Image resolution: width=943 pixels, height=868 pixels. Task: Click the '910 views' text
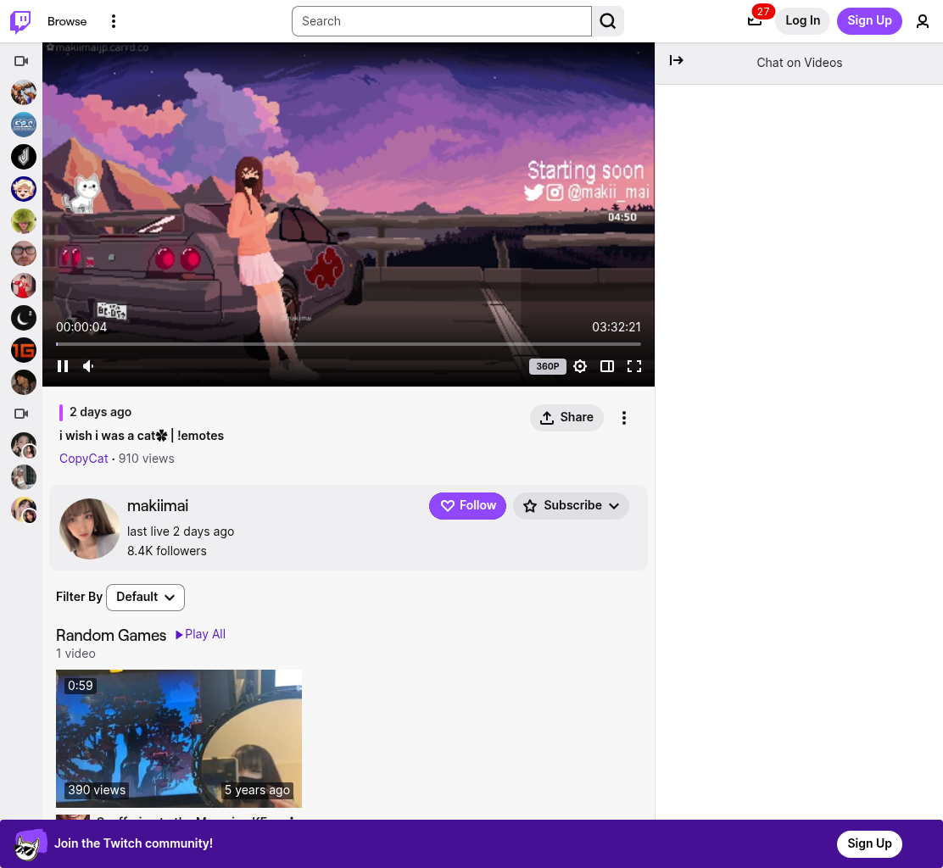(x=146, y=459)
